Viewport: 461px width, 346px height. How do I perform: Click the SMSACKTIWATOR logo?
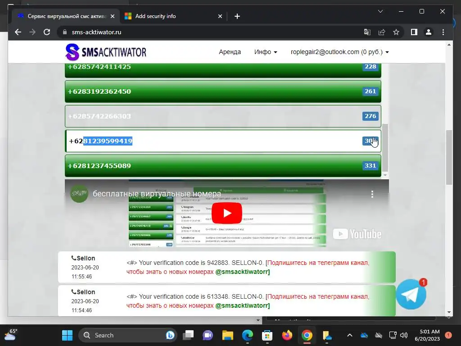(x=105, y=52)
